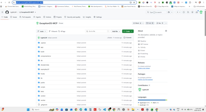Open Windows Start menu

pyautogui.click(x=28, y=109)
